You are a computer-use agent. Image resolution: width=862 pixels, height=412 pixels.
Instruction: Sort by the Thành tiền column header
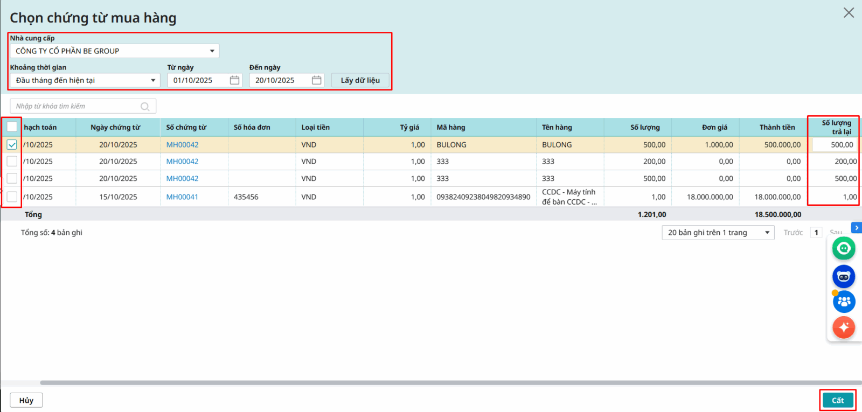pos(777,128)
